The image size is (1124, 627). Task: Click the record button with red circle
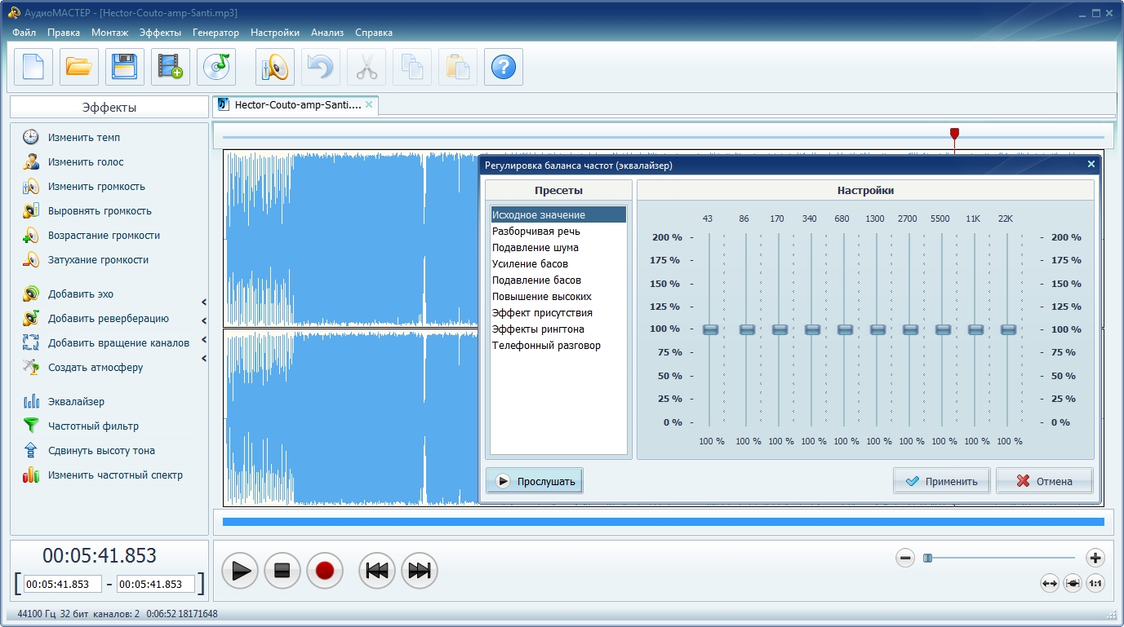tap(325, 570)
